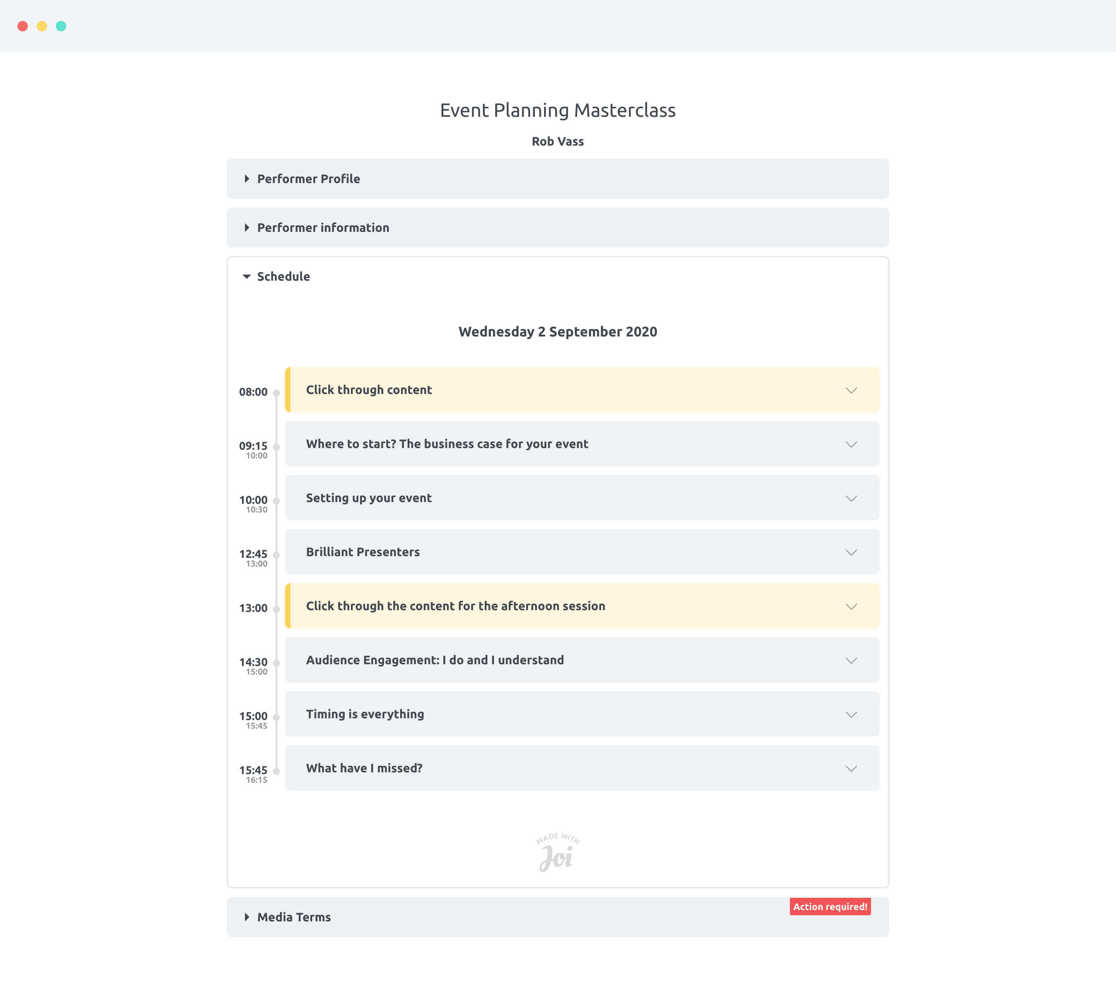
Task: Expand chevron for Brilliant Presenters
Action: click(x=851, y=553)
